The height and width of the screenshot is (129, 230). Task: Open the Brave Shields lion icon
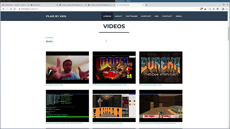point(201,9)
